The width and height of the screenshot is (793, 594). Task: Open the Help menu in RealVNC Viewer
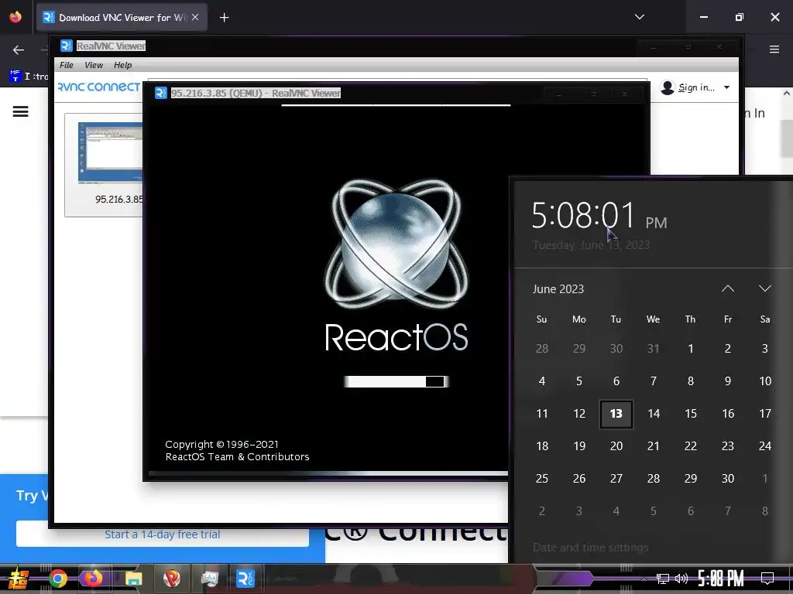(x=122, y=65)
